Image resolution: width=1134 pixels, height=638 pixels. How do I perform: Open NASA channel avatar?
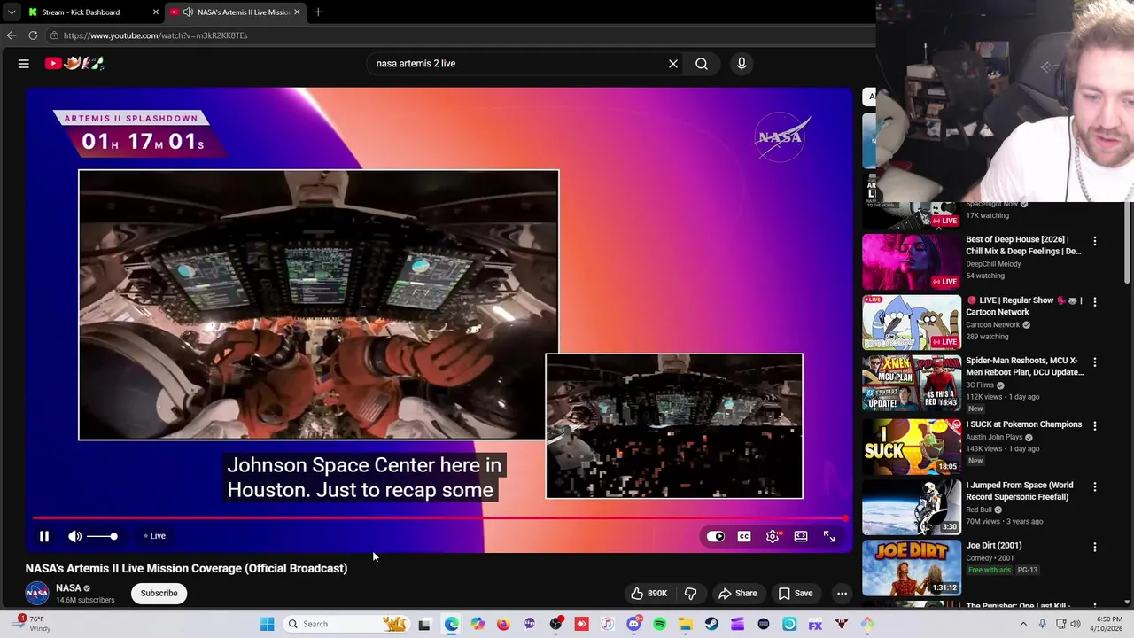pyautogui.click(x=37, y=593)
